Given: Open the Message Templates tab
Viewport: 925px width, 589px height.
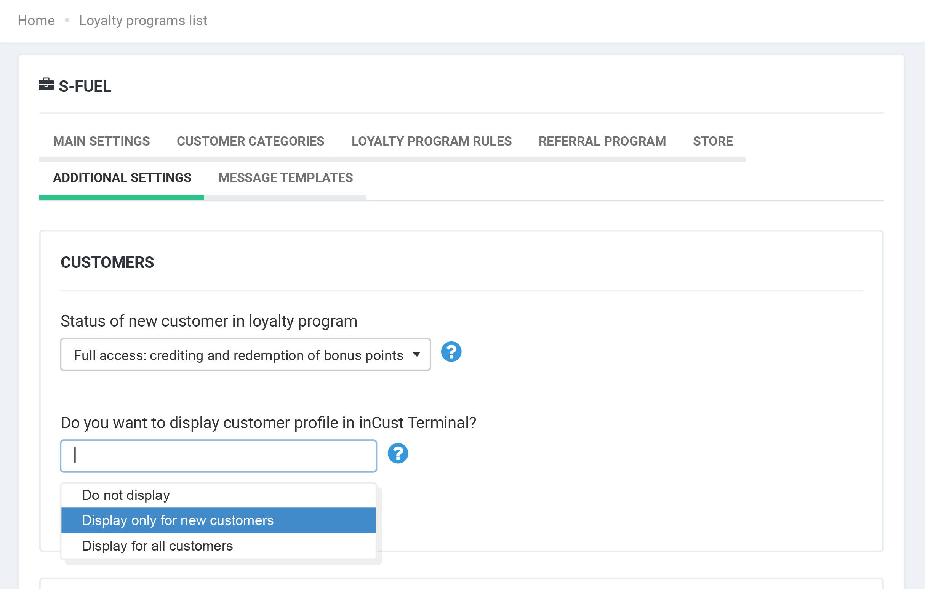Looking at the screenshot, I should (x=285, y=178).
